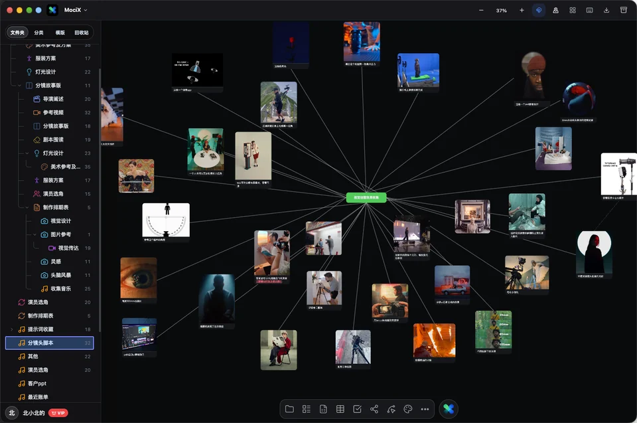Viewport: 637px width, 423px height.
Task: Open the user account icon in top toolbar
Action: pos(555,10)
